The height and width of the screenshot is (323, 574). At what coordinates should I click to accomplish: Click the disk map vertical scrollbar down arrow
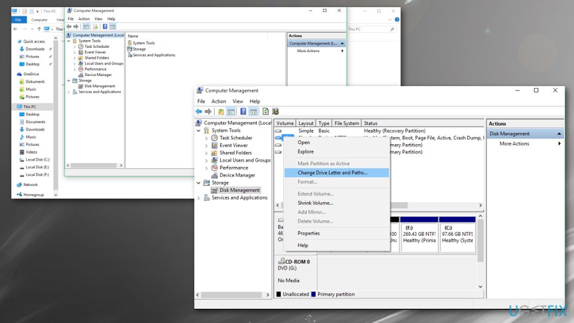coord(480,287)
